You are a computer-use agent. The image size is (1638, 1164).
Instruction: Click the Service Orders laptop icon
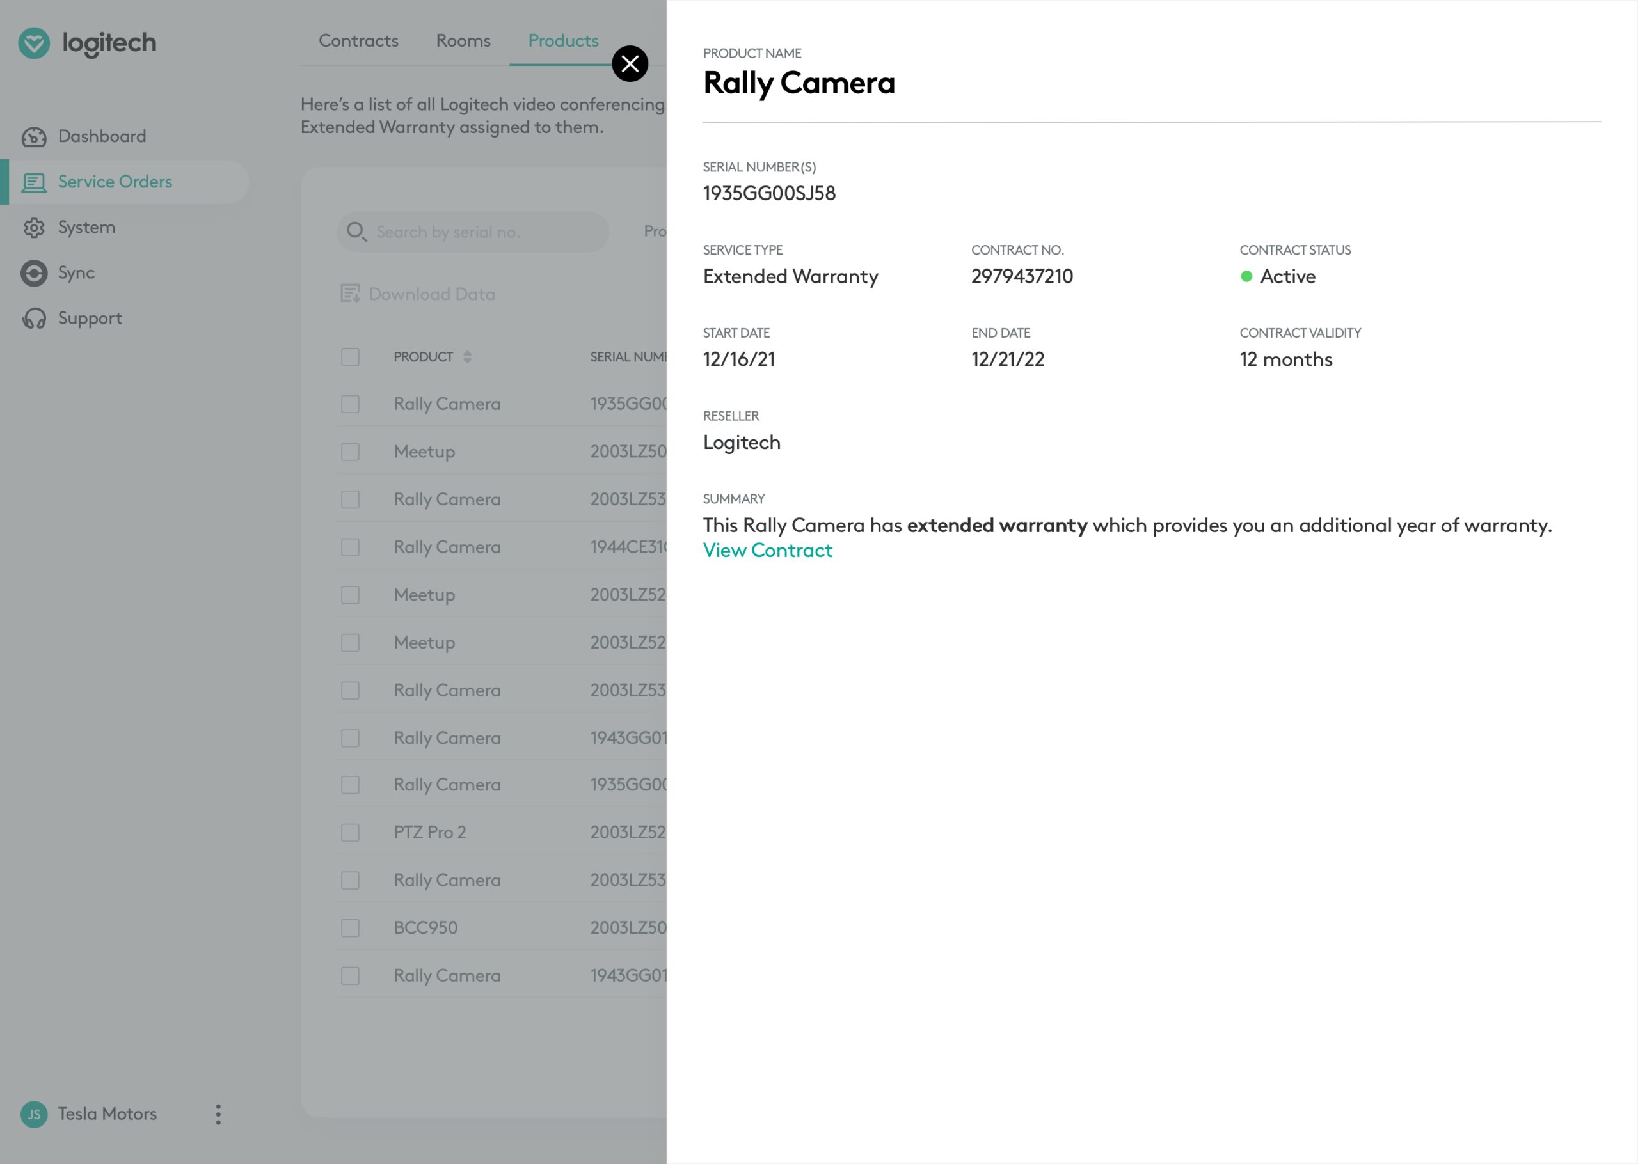pyautogui.click(x=34, y=182)
